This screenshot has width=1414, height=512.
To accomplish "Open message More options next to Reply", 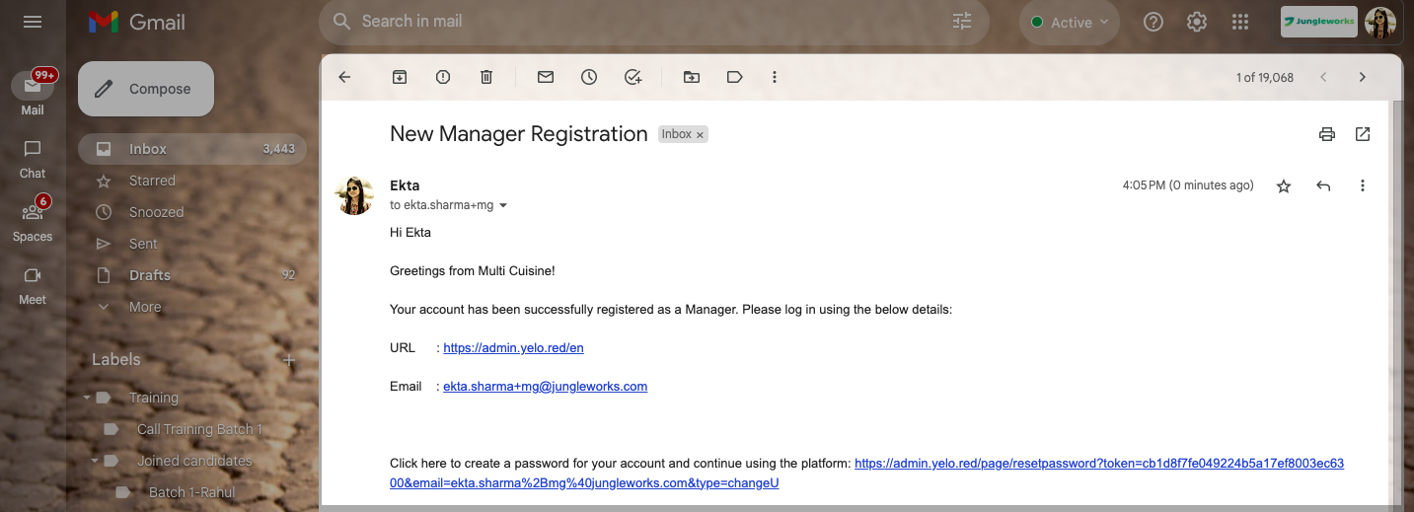I will 1363,185.
